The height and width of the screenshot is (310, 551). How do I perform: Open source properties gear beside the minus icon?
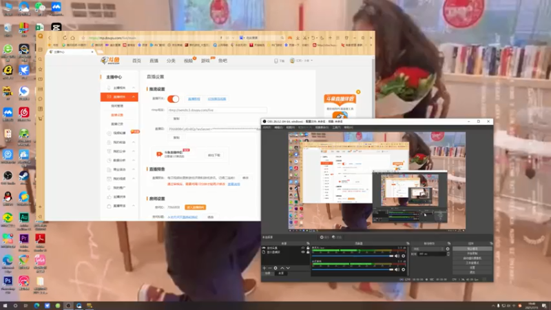click(275, 268)
